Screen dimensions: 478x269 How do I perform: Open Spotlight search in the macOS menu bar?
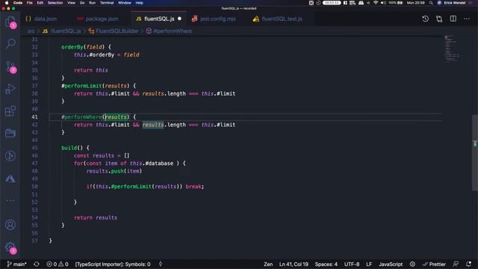point(431,3)
